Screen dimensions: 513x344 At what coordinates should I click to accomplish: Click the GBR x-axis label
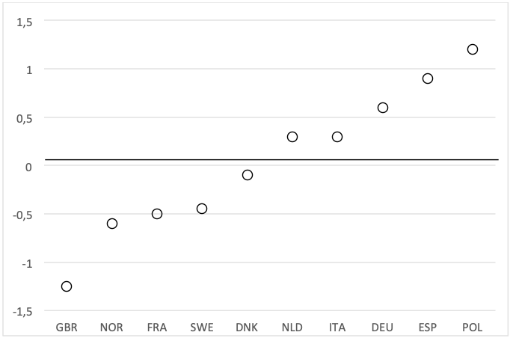click(x=67, y=328)
